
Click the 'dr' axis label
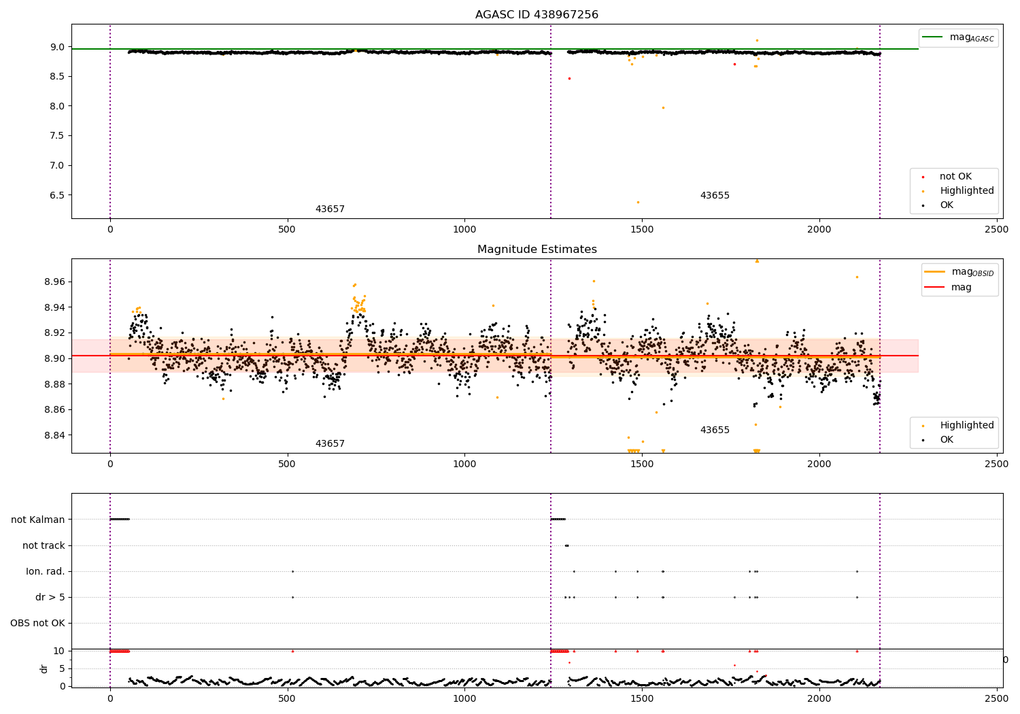pos(44,668)
